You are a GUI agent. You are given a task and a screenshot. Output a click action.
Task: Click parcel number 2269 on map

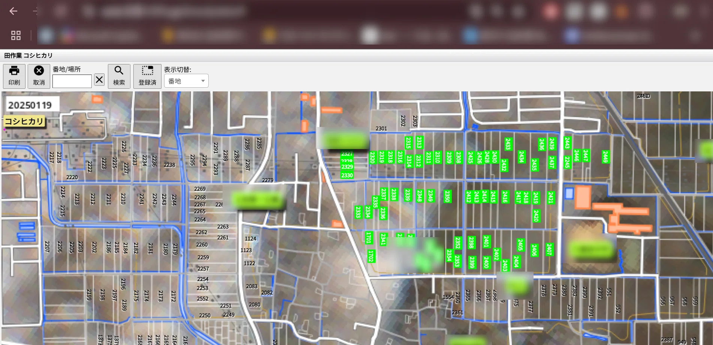point(200,189)
